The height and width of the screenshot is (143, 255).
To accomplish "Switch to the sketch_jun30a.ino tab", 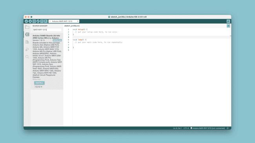I will click(72, 26).
